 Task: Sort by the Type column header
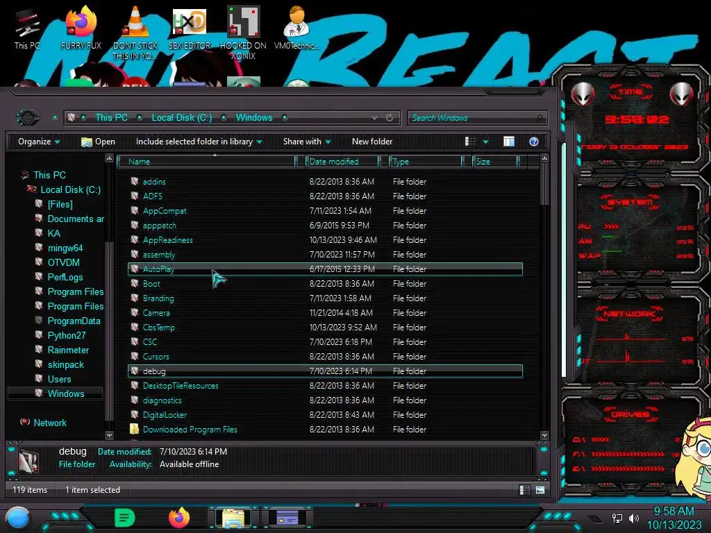[426, 162]
